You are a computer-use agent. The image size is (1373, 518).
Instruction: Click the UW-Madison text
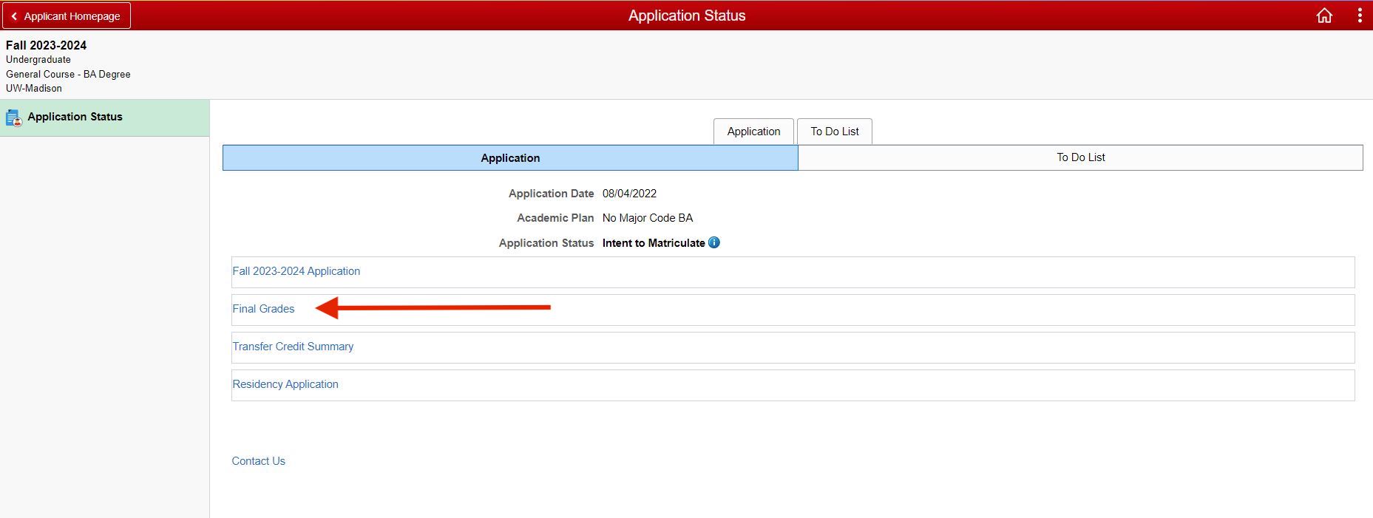tap(34, 89)
